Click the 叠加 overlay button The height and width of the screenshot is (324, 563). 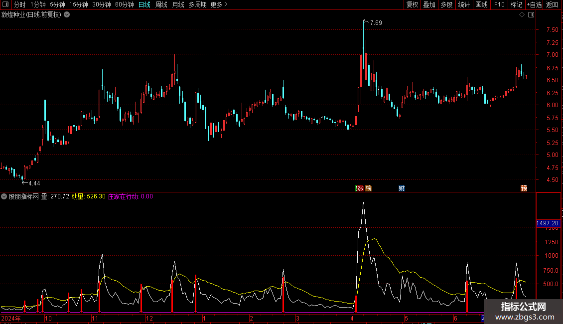click(x=429, y=4)
